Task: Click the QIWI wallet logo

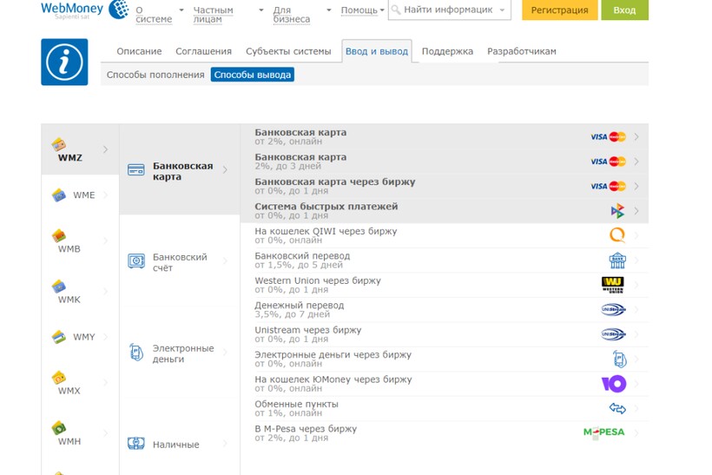Action: [616, 235]
